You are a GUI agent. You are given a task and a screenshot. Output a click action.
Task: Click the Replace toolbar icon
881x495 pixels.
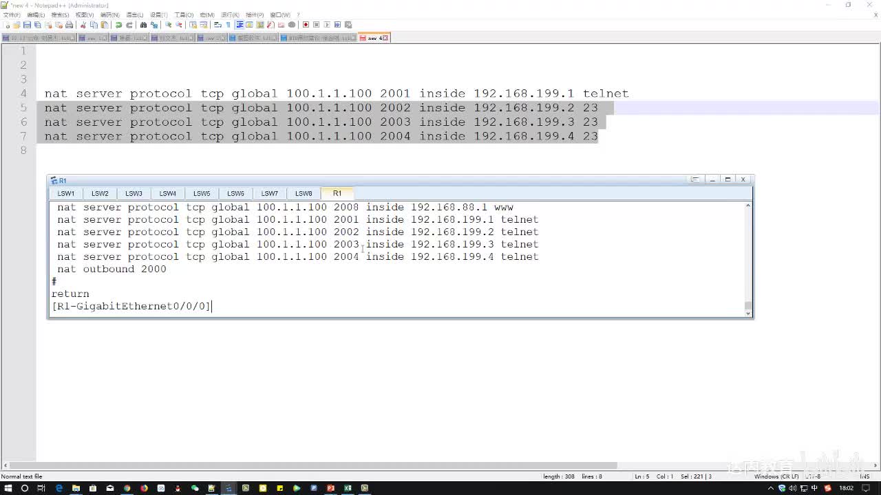[x=153, y=25]
